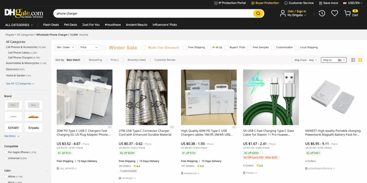Check the For Apple iPhone compatibility box
Screen dimensions: 367x183
(x=6, y=153)
